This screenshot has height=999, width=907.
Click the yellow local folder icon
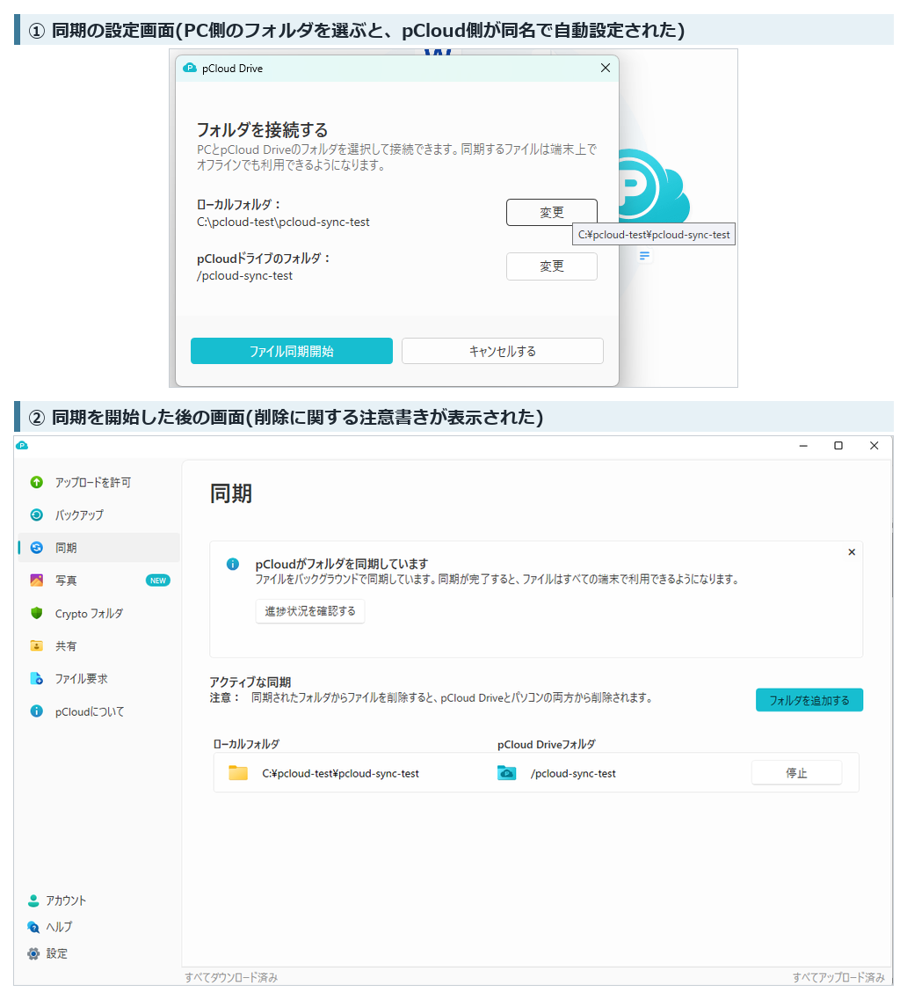coord(238,773)
